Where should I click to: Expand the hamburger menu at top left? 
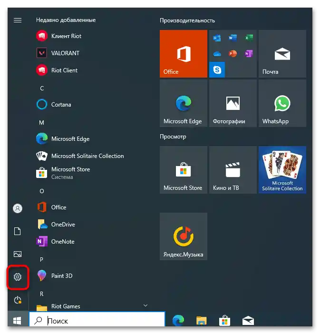pos(18,20)
